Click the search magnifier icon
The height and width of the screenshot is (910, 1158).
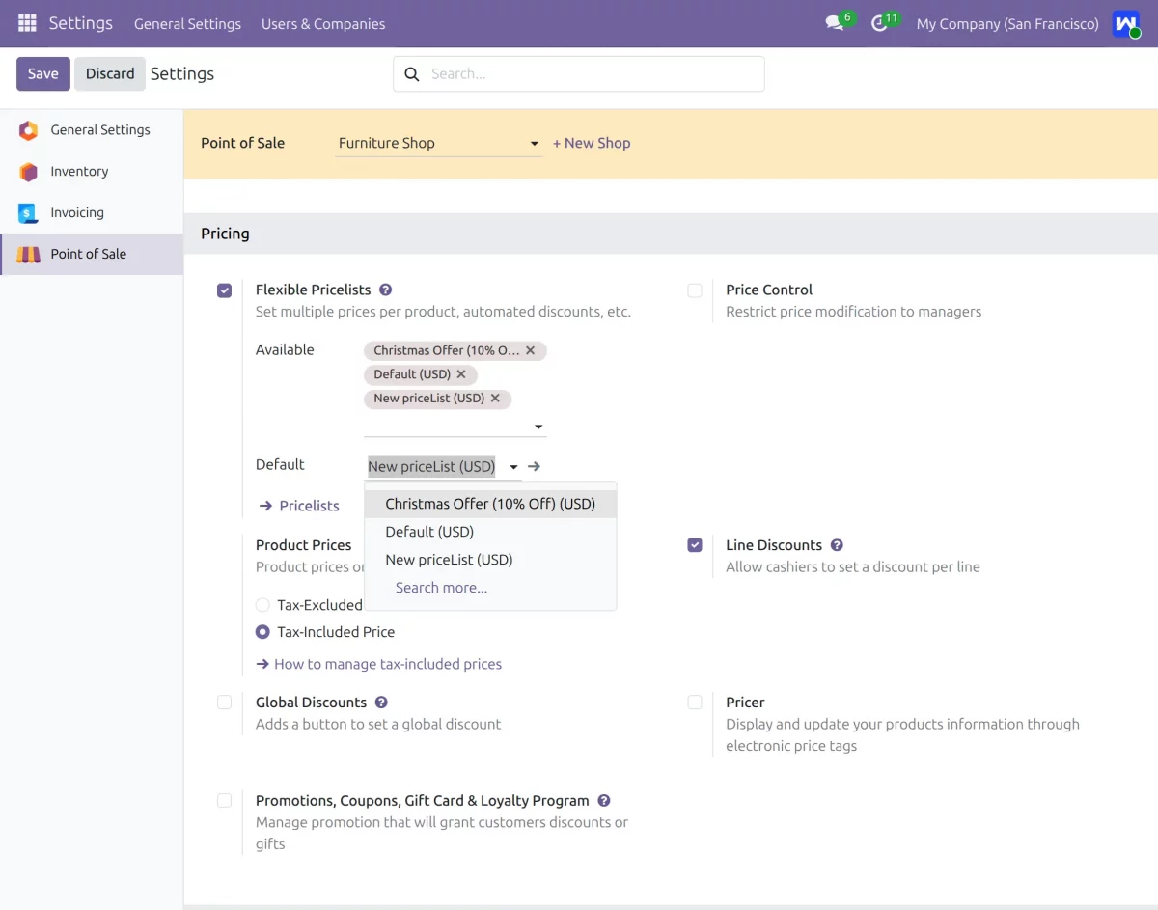tap(412, 74)
